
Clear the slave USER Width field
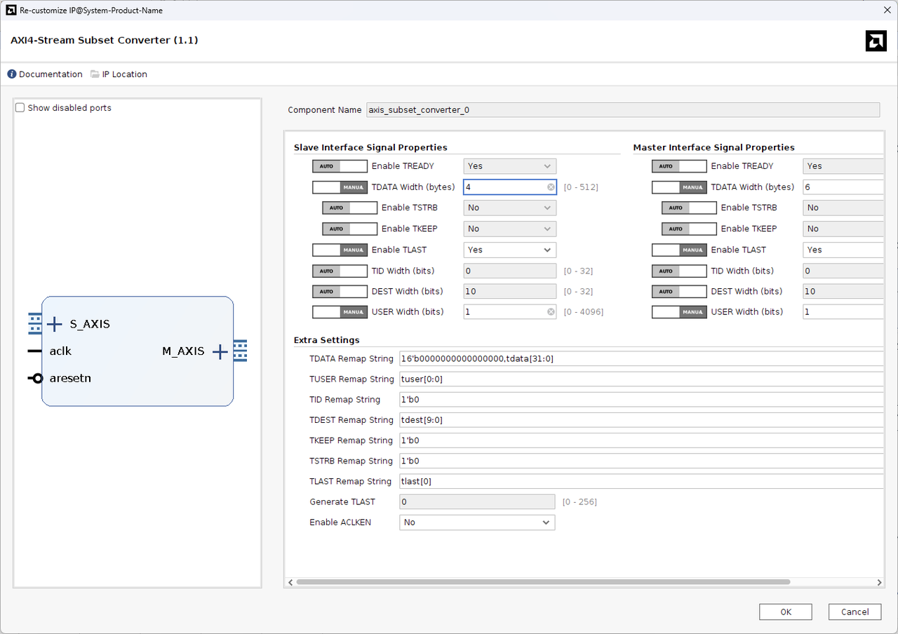[551, 312]
